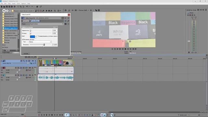Save snapshot to file in preview toolbar
Image resolution: width=208 pixels, height=117 pixels.
tap(99, 10)
